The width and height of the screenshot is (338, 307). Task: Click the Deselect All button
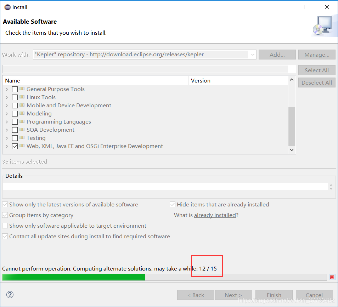317,83
